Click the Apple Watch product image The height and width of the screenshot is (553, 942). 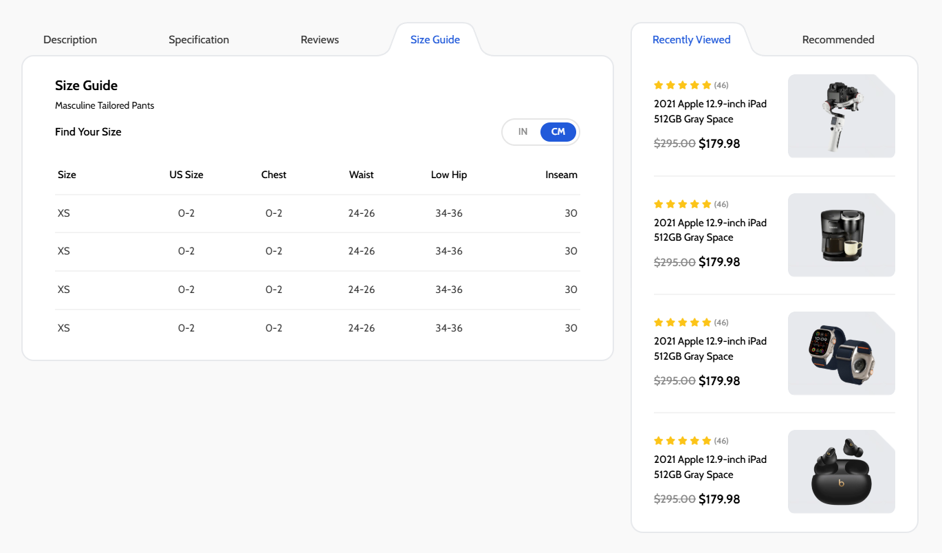(841, 354)
